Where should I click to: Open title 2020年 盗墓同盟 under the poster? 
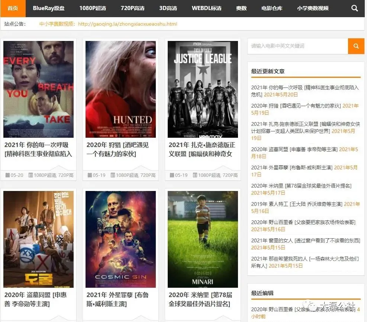[35, 299]
